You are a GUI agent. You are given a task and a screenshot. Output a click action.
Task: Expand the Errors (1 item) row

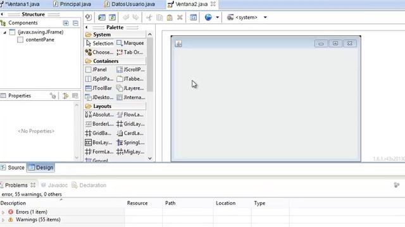pyautogui.click(x=3, y=212)
